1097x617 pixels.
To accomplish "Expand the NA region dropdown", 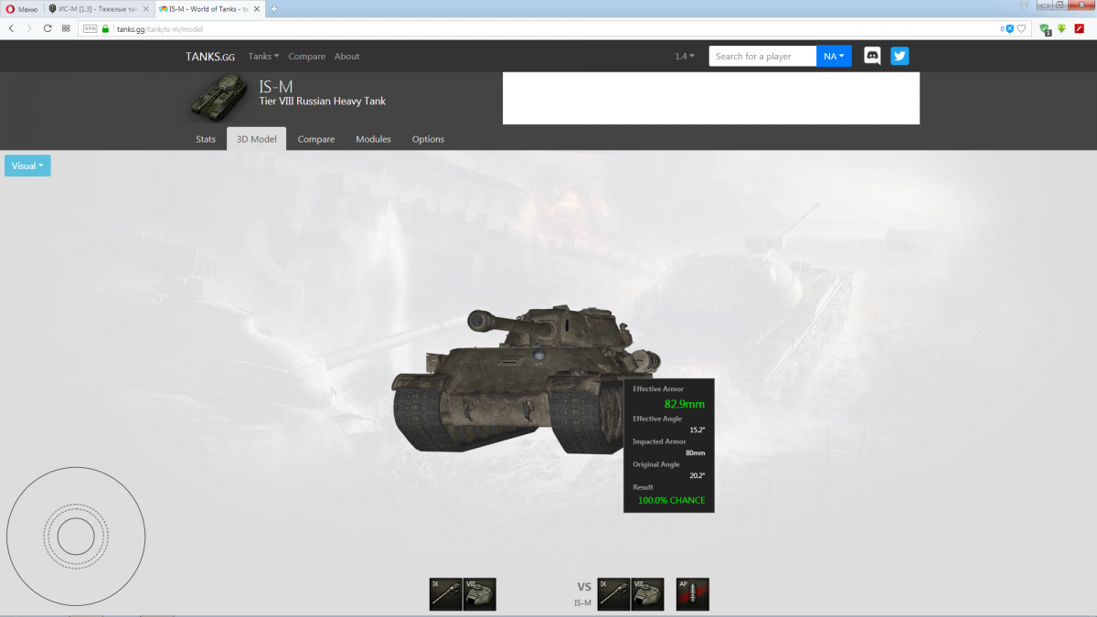I will [834, 56].
